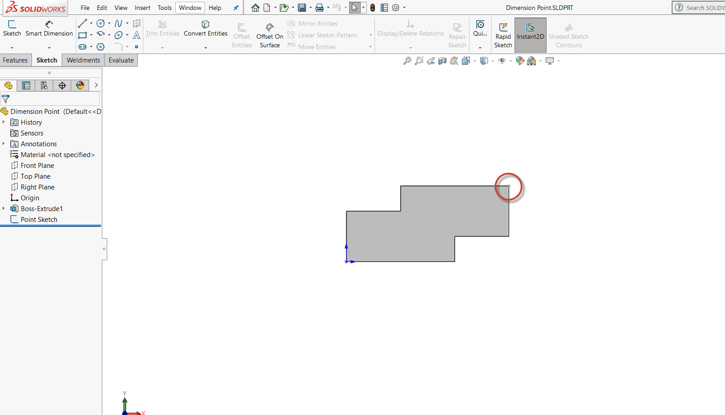Expand the History tree node
The image size is (725, 415).
[4, 122]
